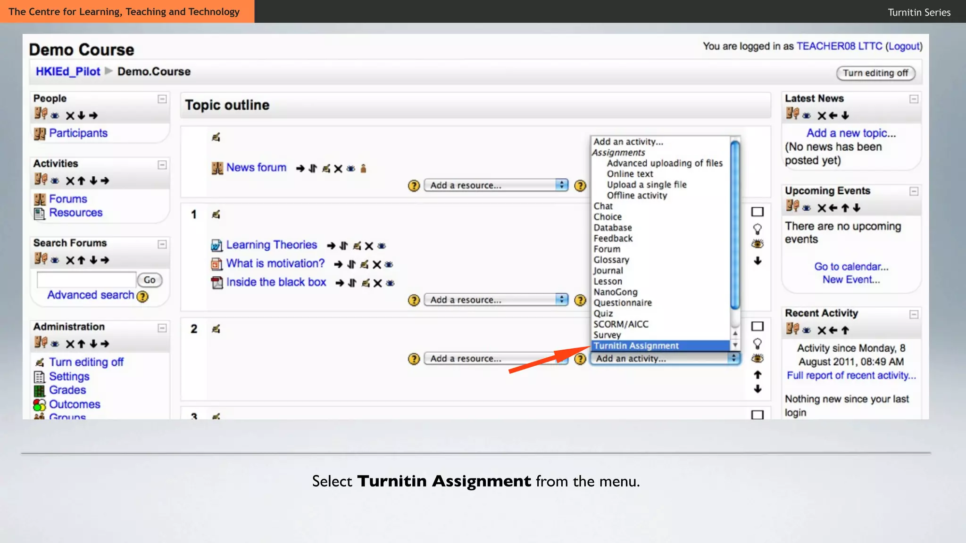Move topic 2 up with the arrow icon
This screenshot has height=543, width=966.
coord(758,375)
